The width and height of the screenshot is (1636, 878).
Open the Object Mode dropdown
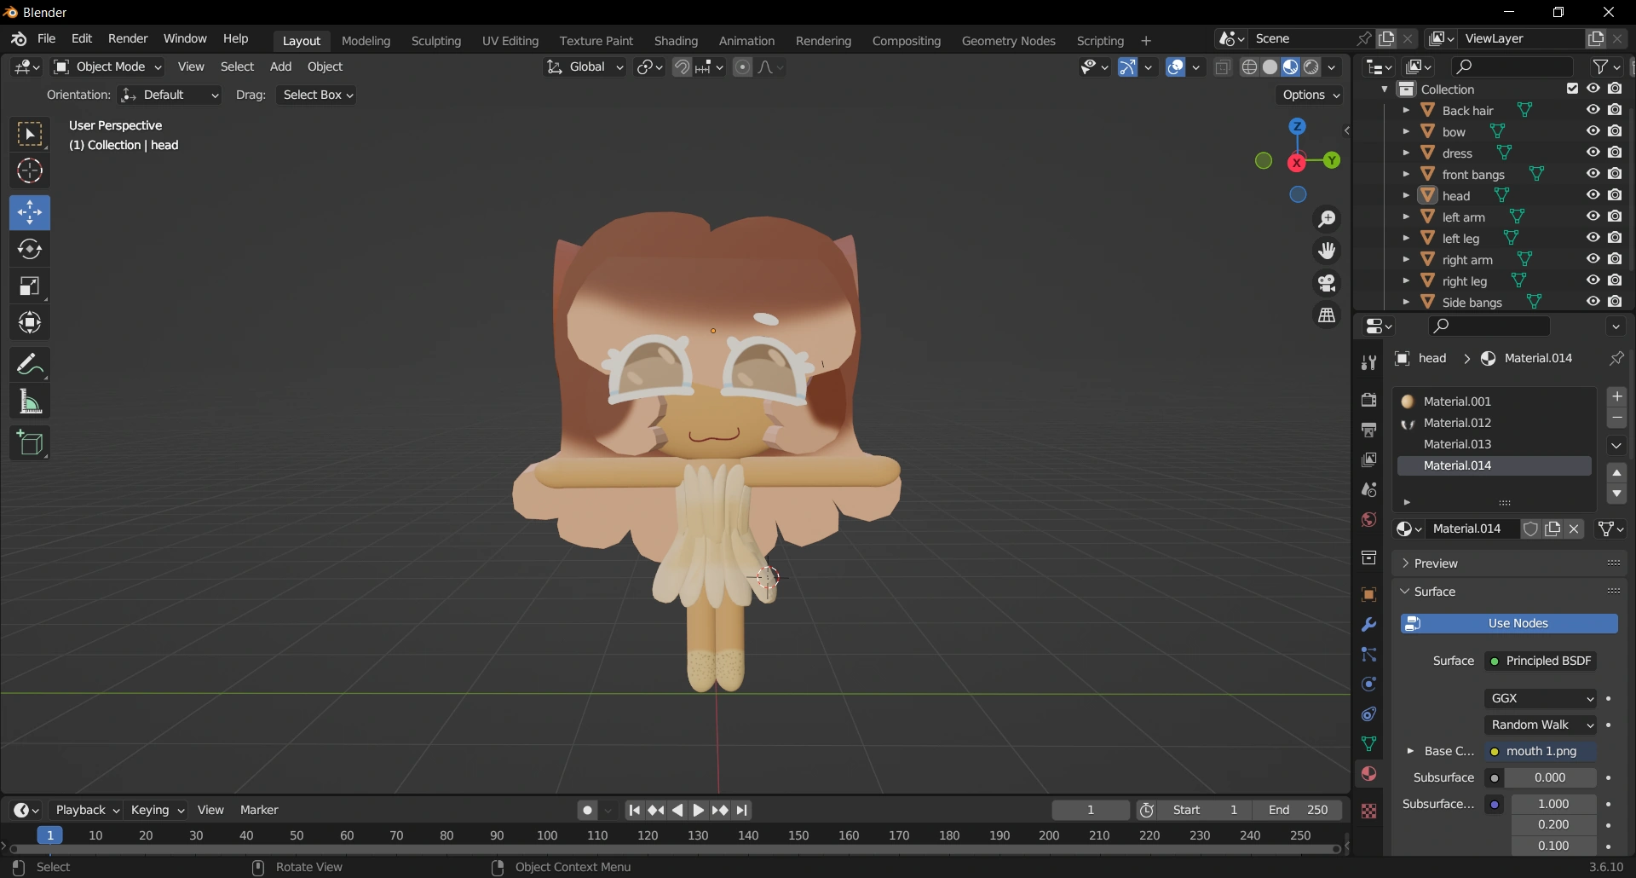(107, 66)
